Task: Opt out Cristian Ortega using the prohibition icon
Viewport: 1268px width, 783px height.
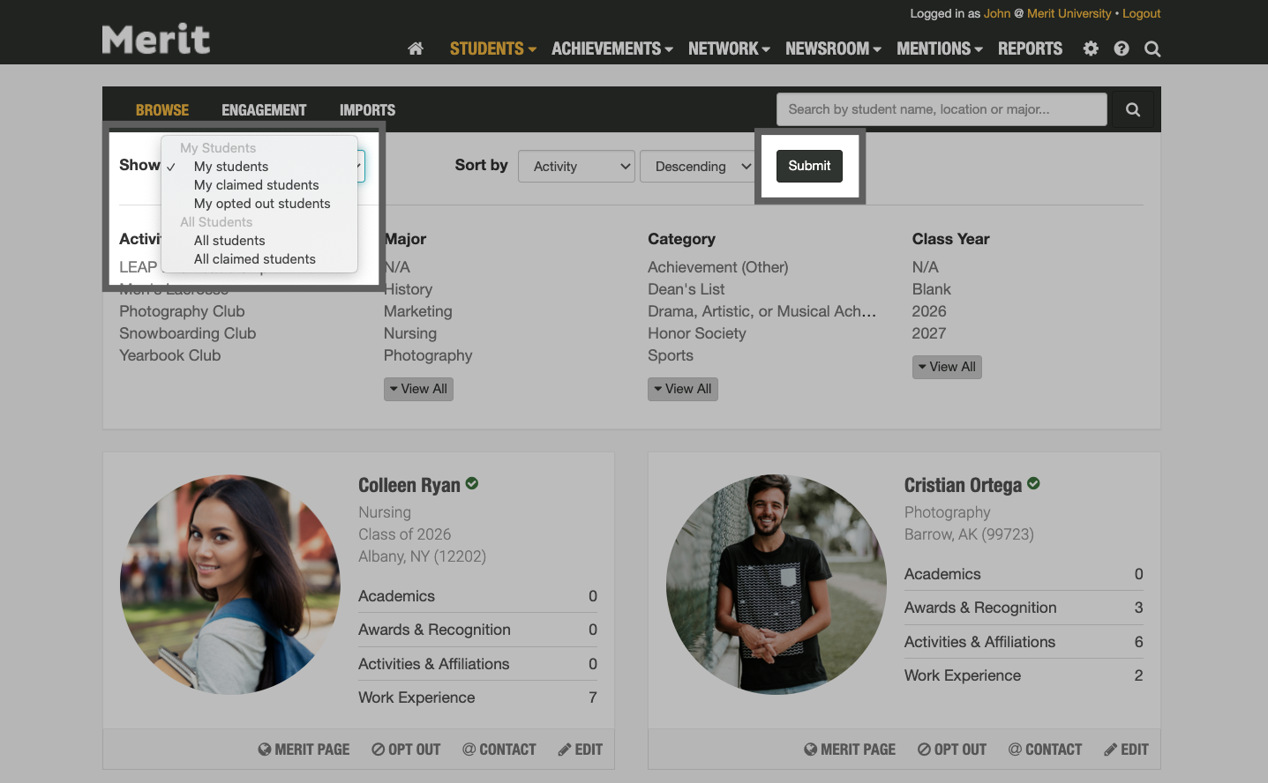Action: pyautogui.click(x=951, y=749)
